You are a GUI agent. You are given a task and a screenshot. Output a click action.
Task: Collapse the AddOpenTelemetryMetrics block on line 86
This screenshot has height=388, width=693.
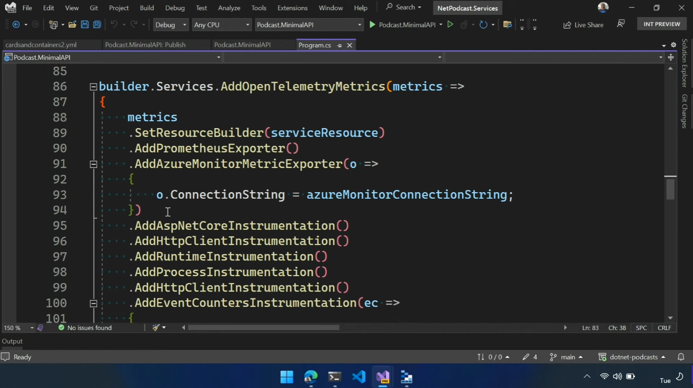93,87
